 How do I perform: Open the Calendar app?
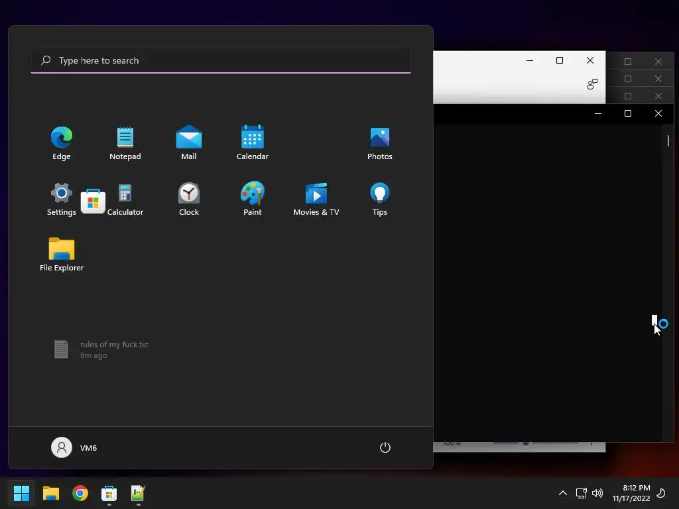coord(253,143)
